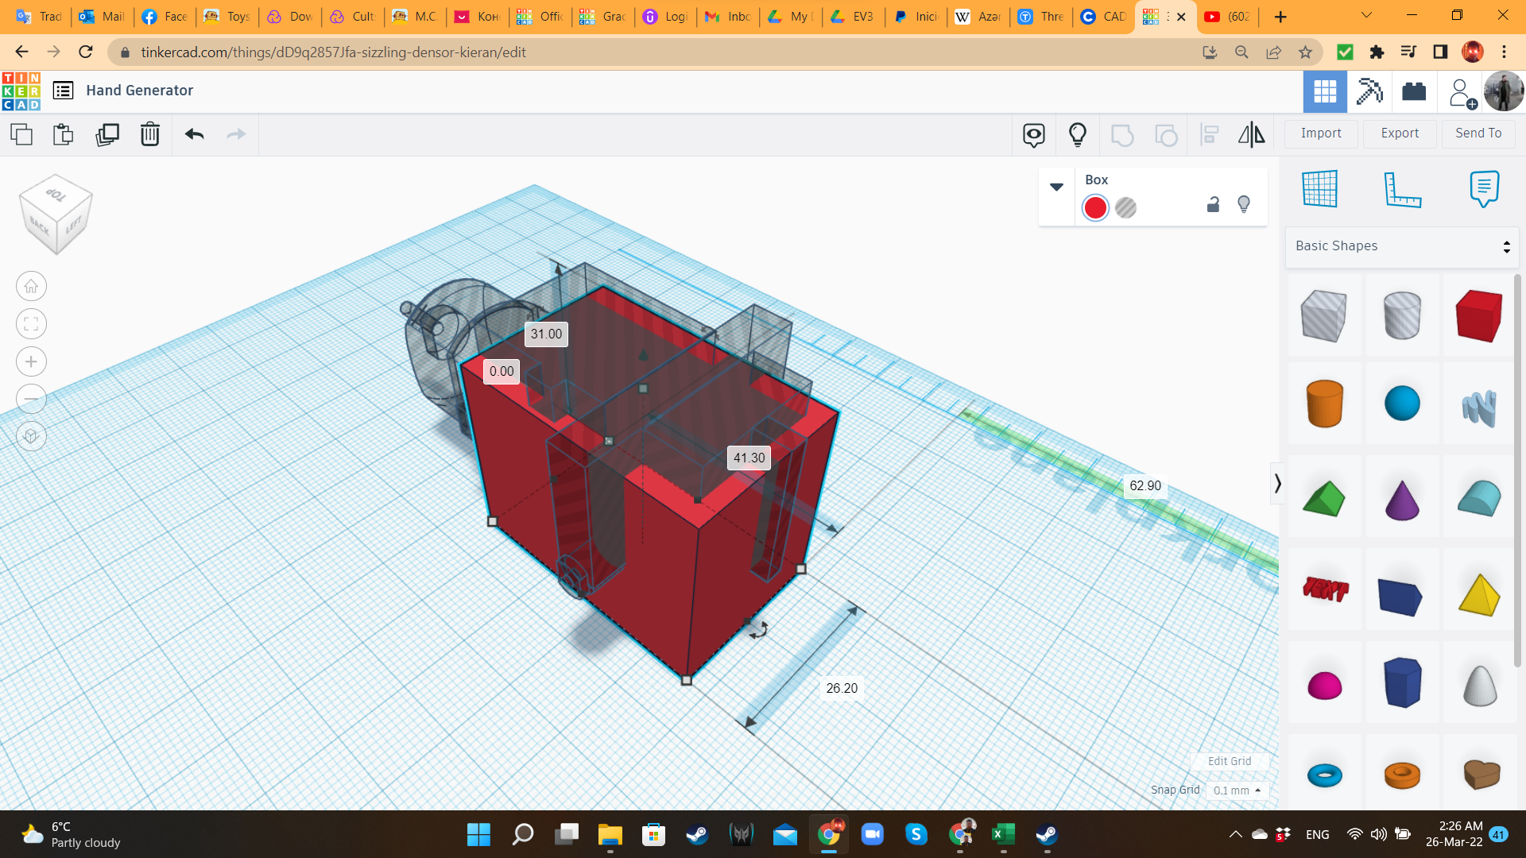Toggle Box visibility lightbulb in inspector
This screenshot has width=1526, height=858.
pos(1244,205)
